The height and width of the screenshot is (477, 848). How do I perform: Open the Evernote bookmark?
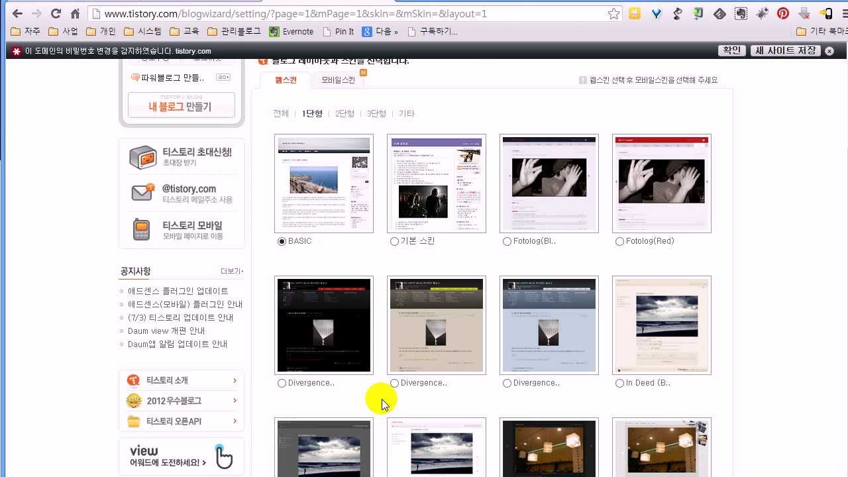(x=291, y=31)
